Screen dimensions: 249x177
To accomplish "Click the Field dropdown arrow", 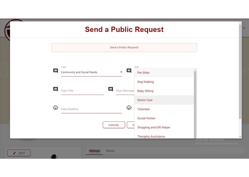I will pyautogui.click(x=121, y=72).
